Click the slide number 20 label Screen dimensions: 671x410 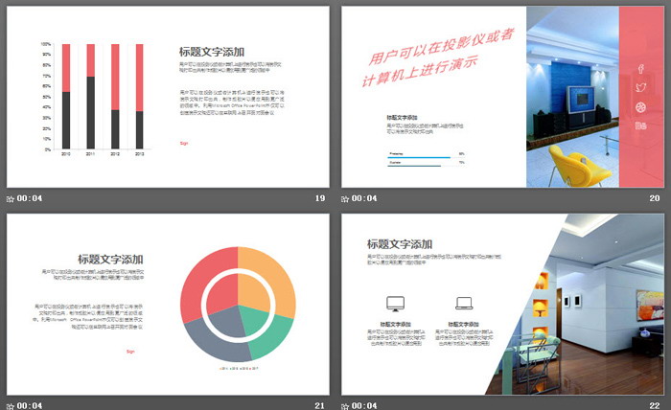655,198
